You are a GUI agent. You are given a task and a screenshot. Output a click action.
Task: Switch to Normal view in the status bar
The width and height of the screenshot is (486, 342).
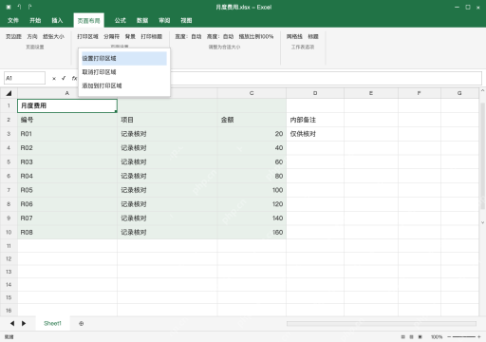pyautogui.click(x=402, y=337)
